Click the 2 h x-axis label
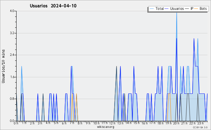 [32, 123]
